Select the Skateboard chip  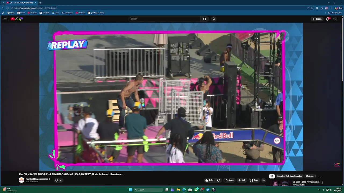click(311, 176)
